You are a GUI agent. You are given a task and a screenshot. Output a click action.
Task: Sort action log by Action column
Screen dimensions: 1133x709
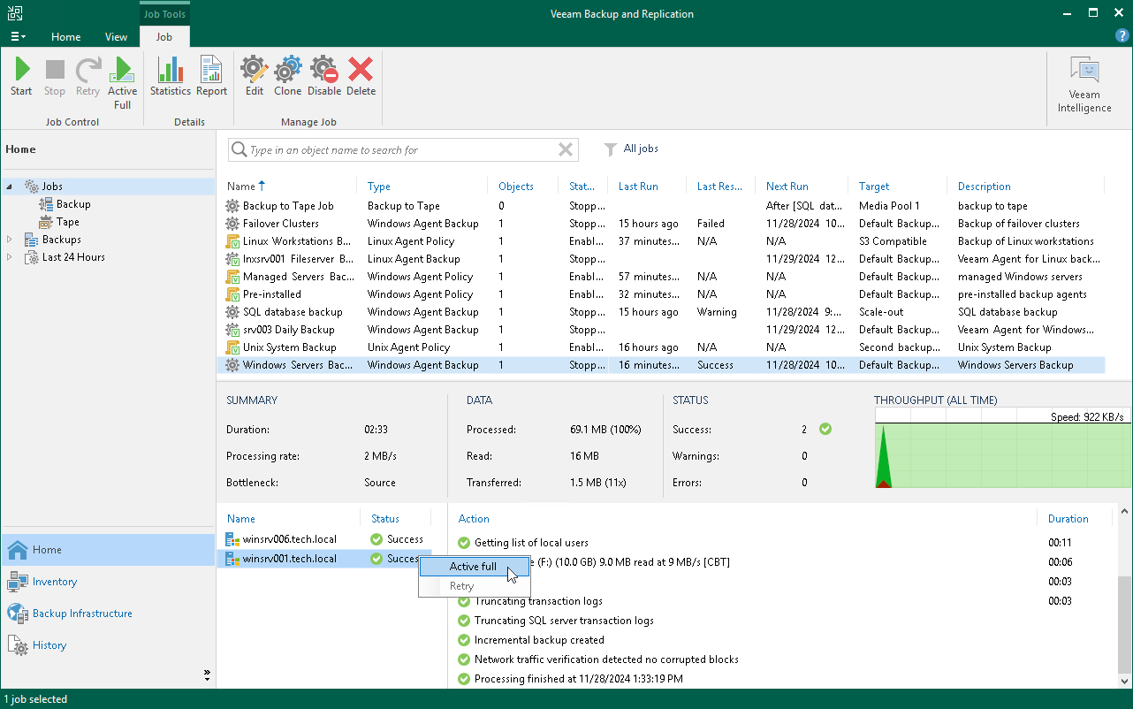474,519
